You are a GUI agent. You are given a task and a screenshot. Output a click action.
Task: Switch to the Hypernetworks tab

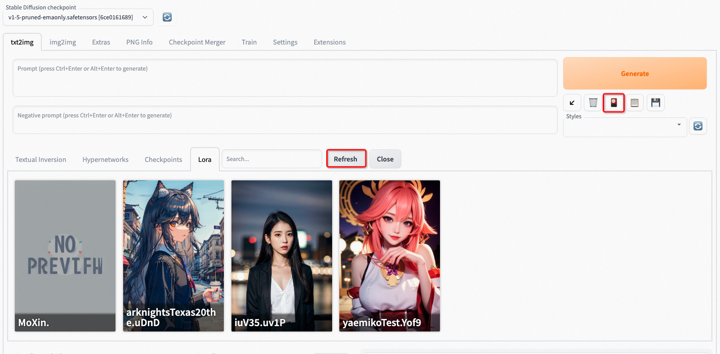pyautogui.click(x=105, y=160)
